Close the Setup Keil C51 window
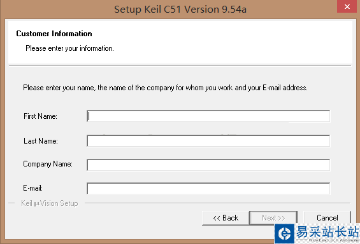360x244 pixels. [347, 6]
